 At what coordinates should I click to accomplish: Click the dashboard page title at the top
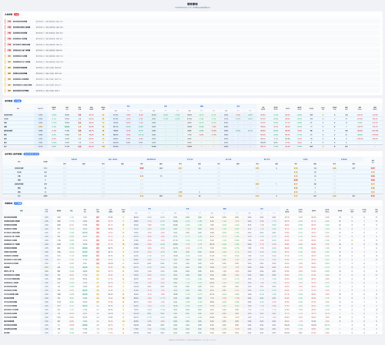click(192, 4)
